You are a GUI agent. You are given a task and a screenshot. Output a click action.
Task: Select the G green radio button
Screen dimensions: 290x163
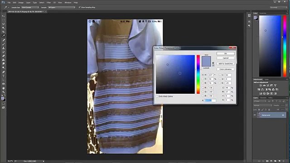tap(203, 91)
